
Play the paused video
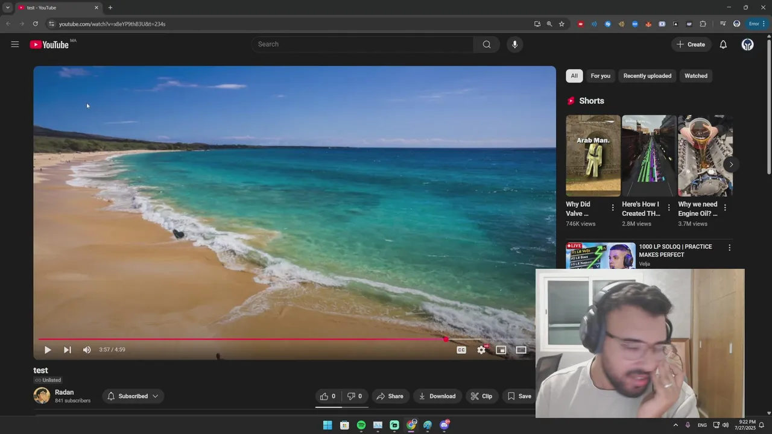(x=48, y=350)
